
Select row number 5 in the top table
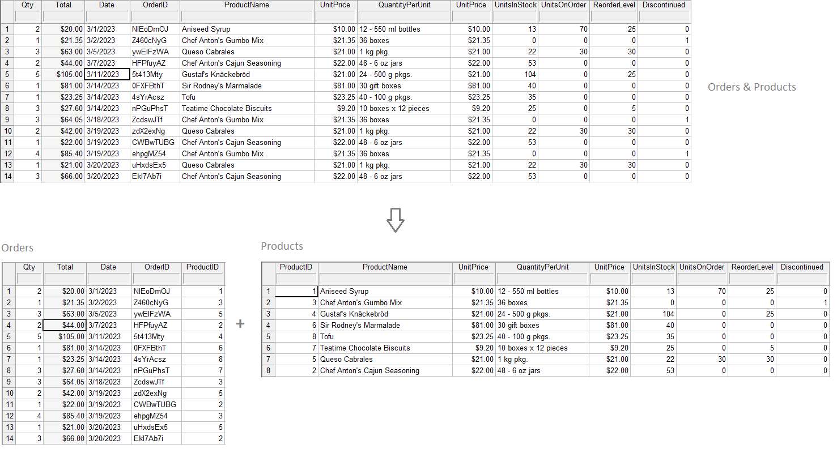click(x=7, y=74)
